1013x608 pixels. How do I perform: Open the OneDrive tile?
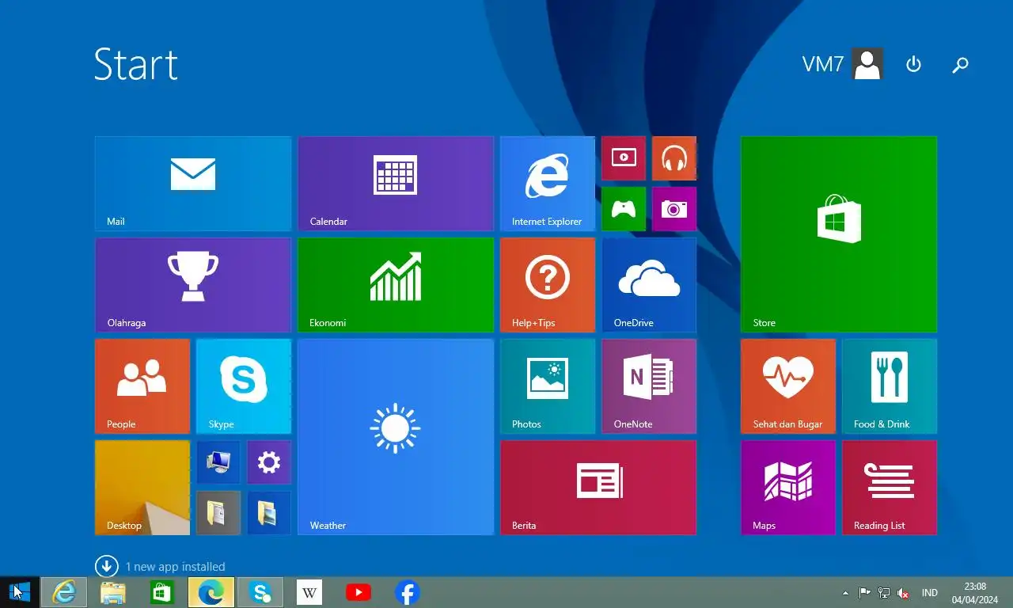[x=649, y=285]
